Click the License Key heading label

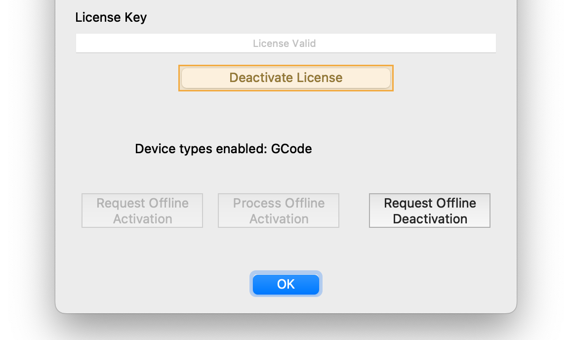pos(111,18)
